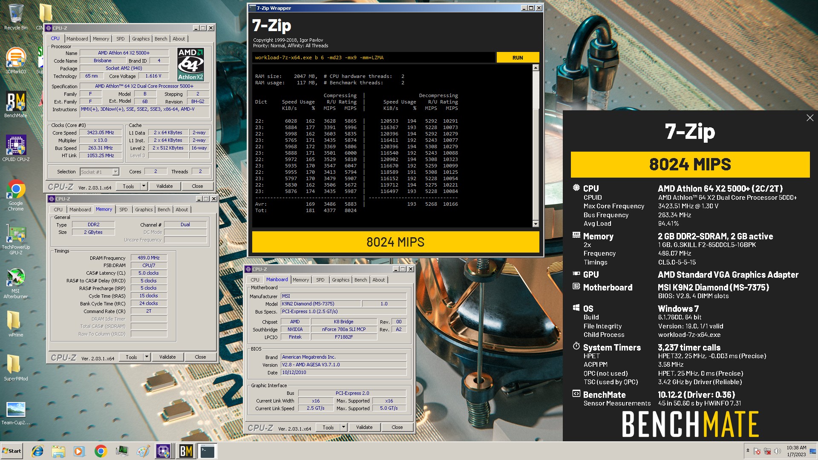
Task: Open Windows Explorer from the taskbar
Action: (58, 451)
